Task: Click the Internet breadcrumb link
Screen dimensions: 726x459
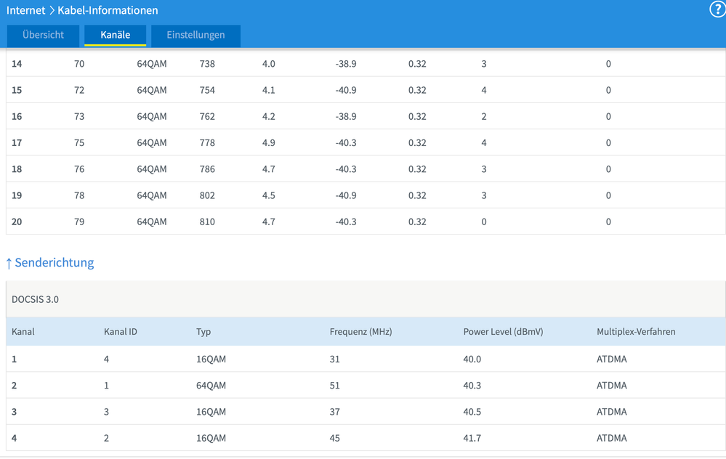Action: click(x=26, y=10)
